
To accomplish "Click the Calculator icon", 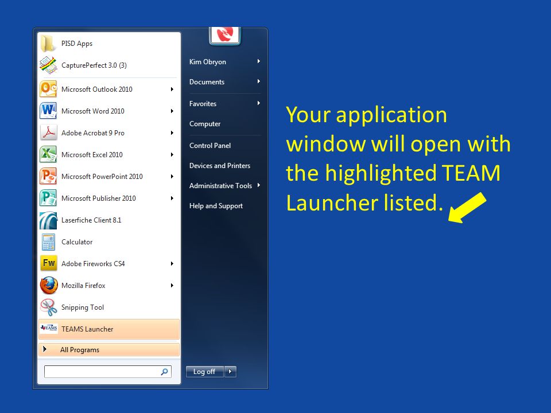I will coord(48,242).
